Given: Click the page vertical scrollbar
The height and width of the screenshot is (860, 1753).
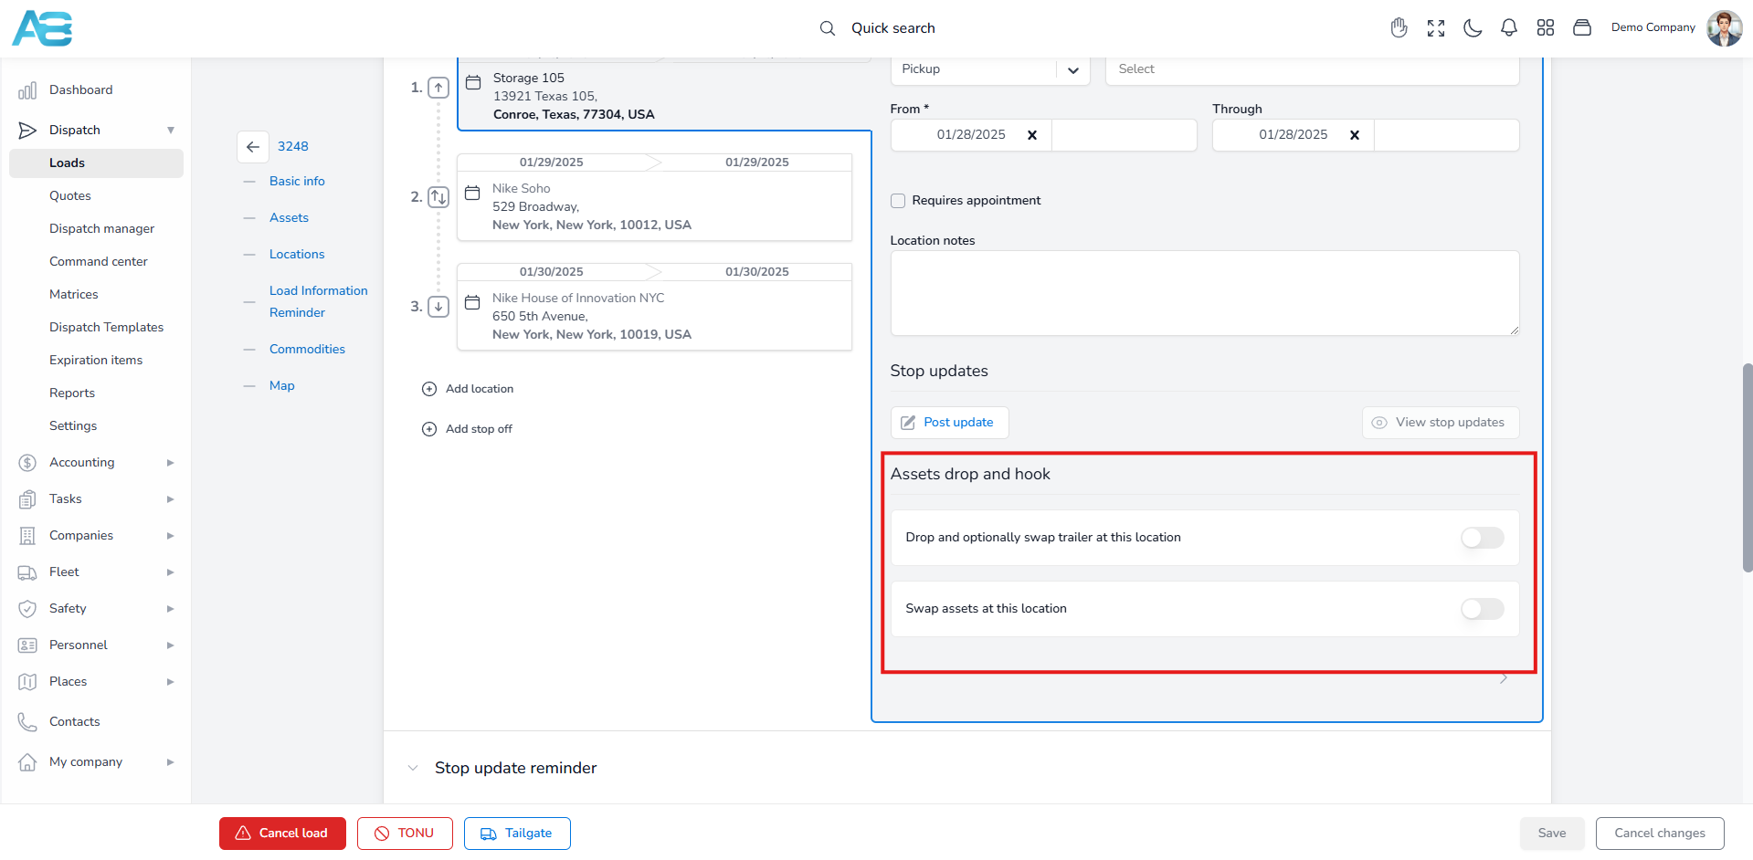Looking at the screenshot, I should point(1748,467).
